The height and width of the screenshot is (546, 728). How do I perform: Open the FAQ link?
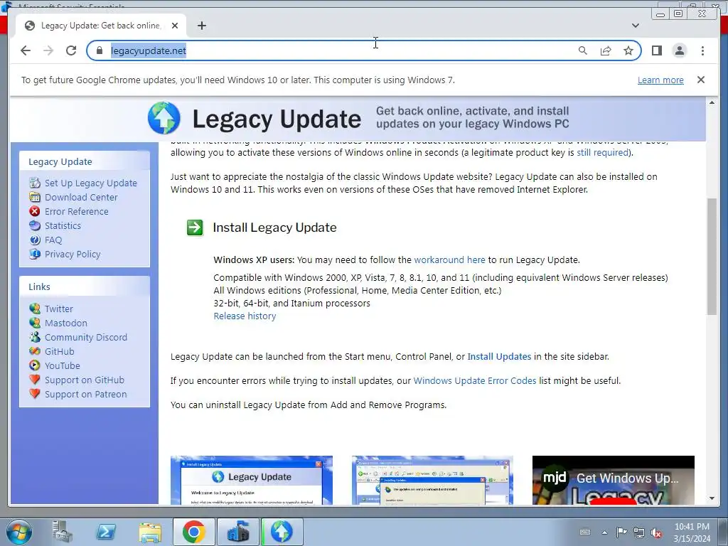tap(53, 240)
